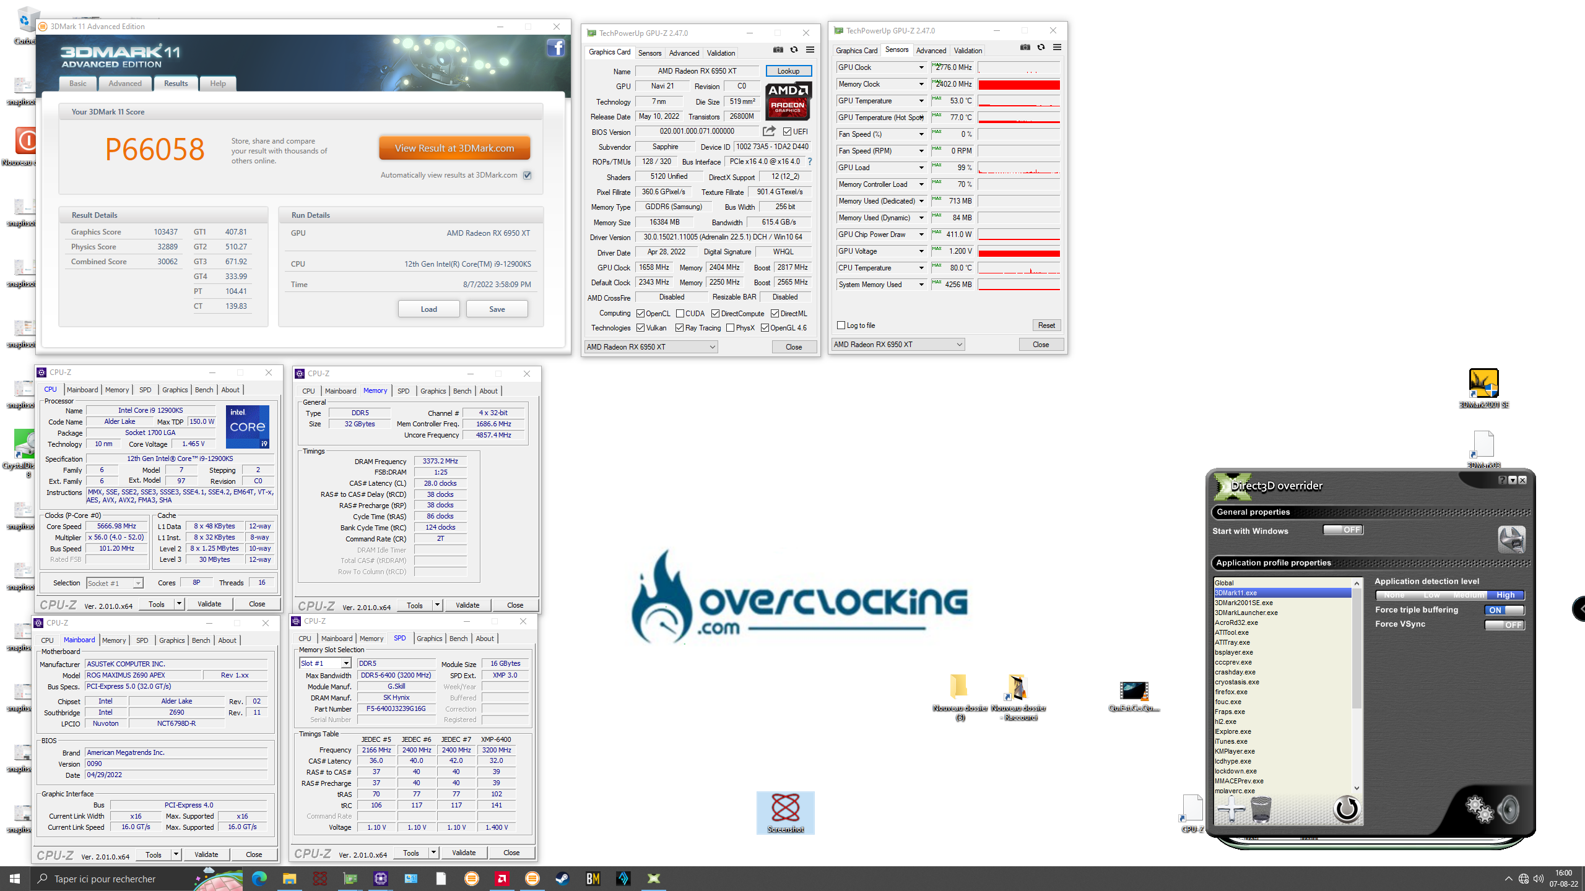This screenshot has width=1585, height=891.
Task: Set Application detection level to Low
Action: 1431,595
